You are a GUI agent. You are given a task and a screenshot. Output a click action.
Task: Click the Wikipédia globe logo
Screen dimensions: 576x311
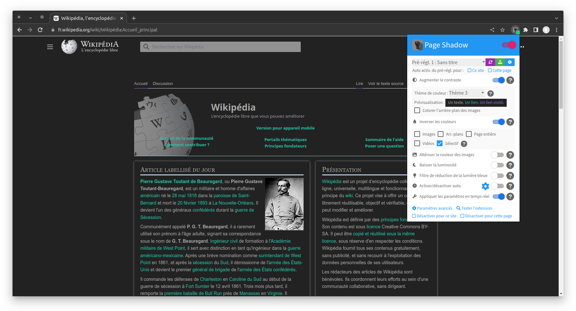coord(69,47)
